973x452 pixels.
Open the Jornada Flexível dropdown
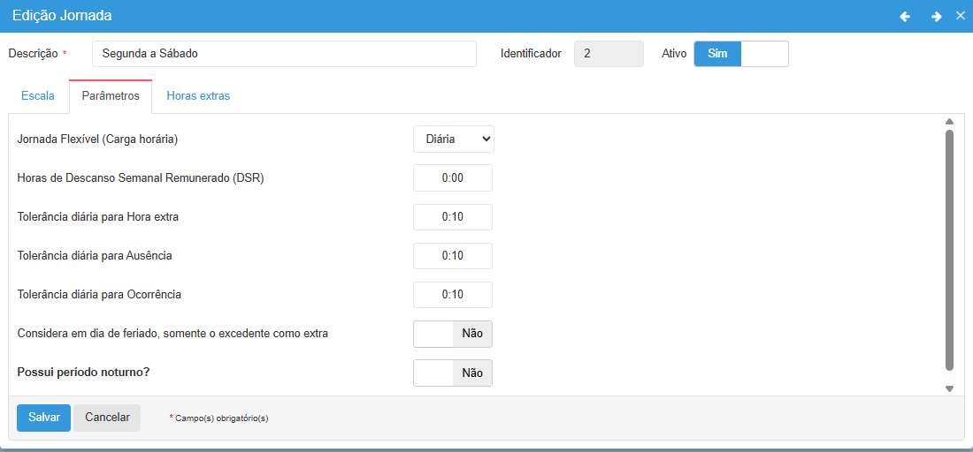453,139
